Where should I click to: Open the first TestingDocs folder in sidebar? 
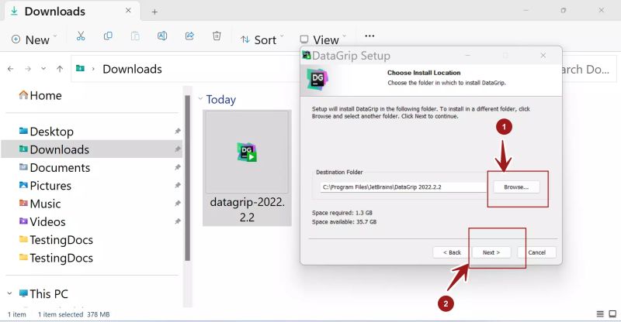(56, 240)
